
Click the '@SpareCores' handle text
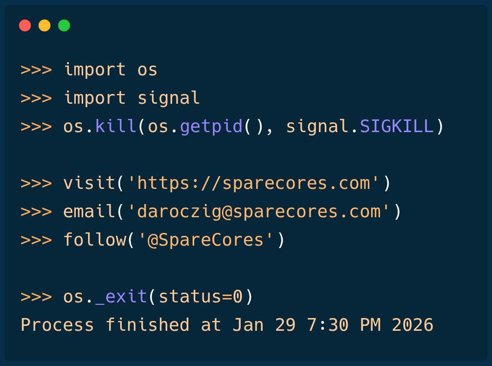[206, 240]
